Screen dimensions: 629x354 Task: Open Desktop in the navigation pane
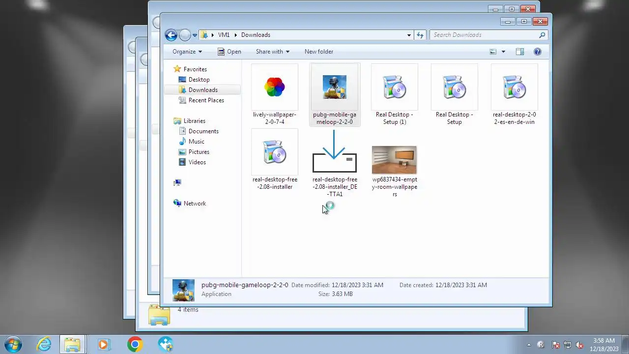pos(199,80)
